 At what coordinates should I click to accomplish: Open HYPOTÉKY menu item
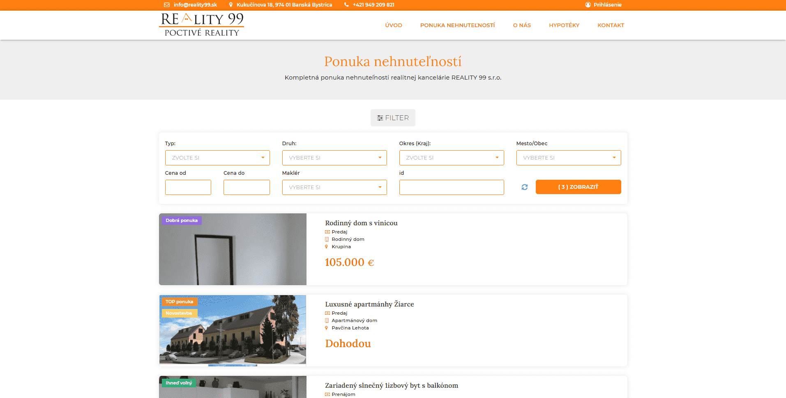pyautogui.click(x=564, y=25)
